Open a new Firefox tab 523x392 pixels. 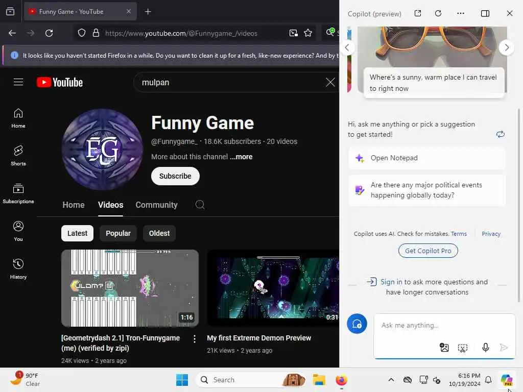click(148, 12)
